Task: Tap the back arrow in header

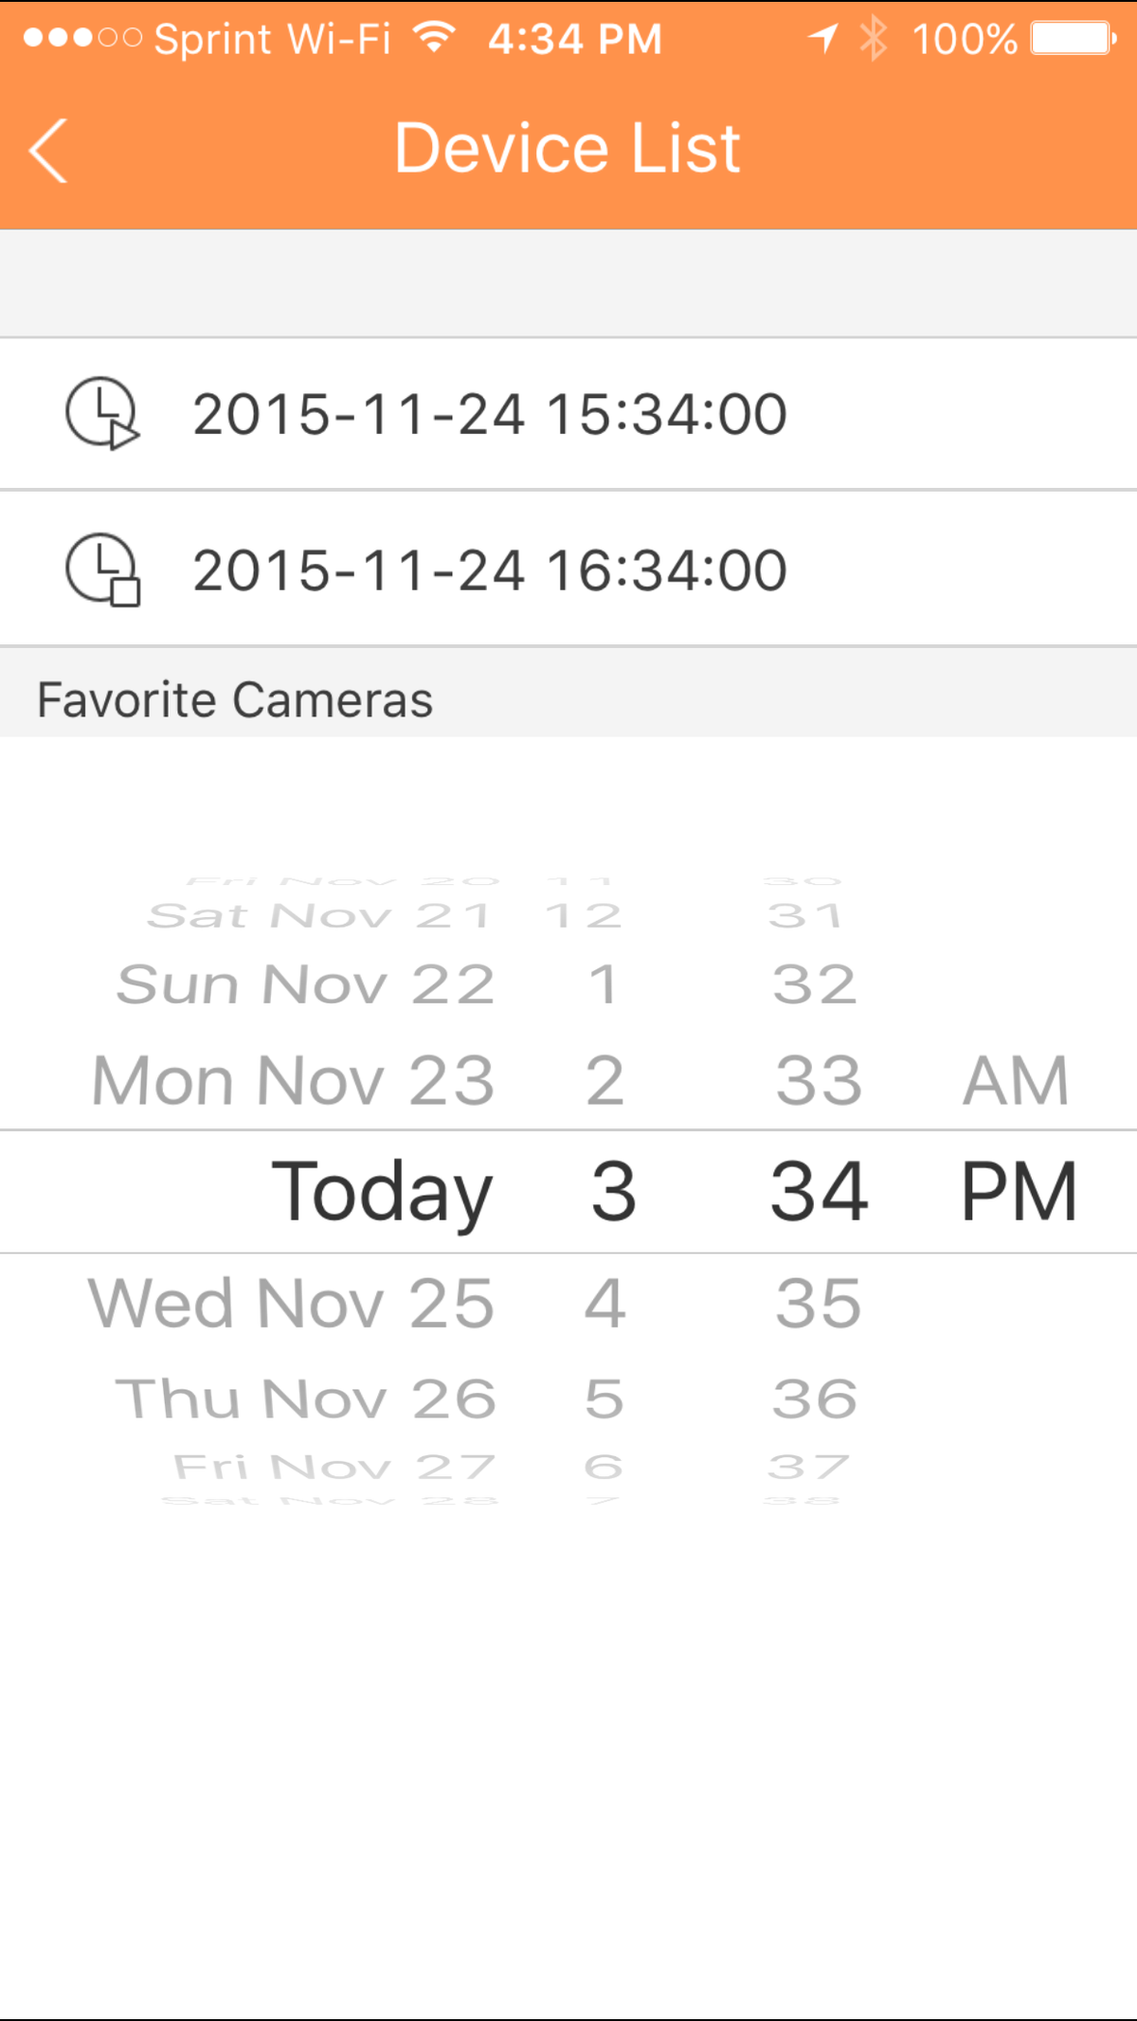Action: pos(49,150)
